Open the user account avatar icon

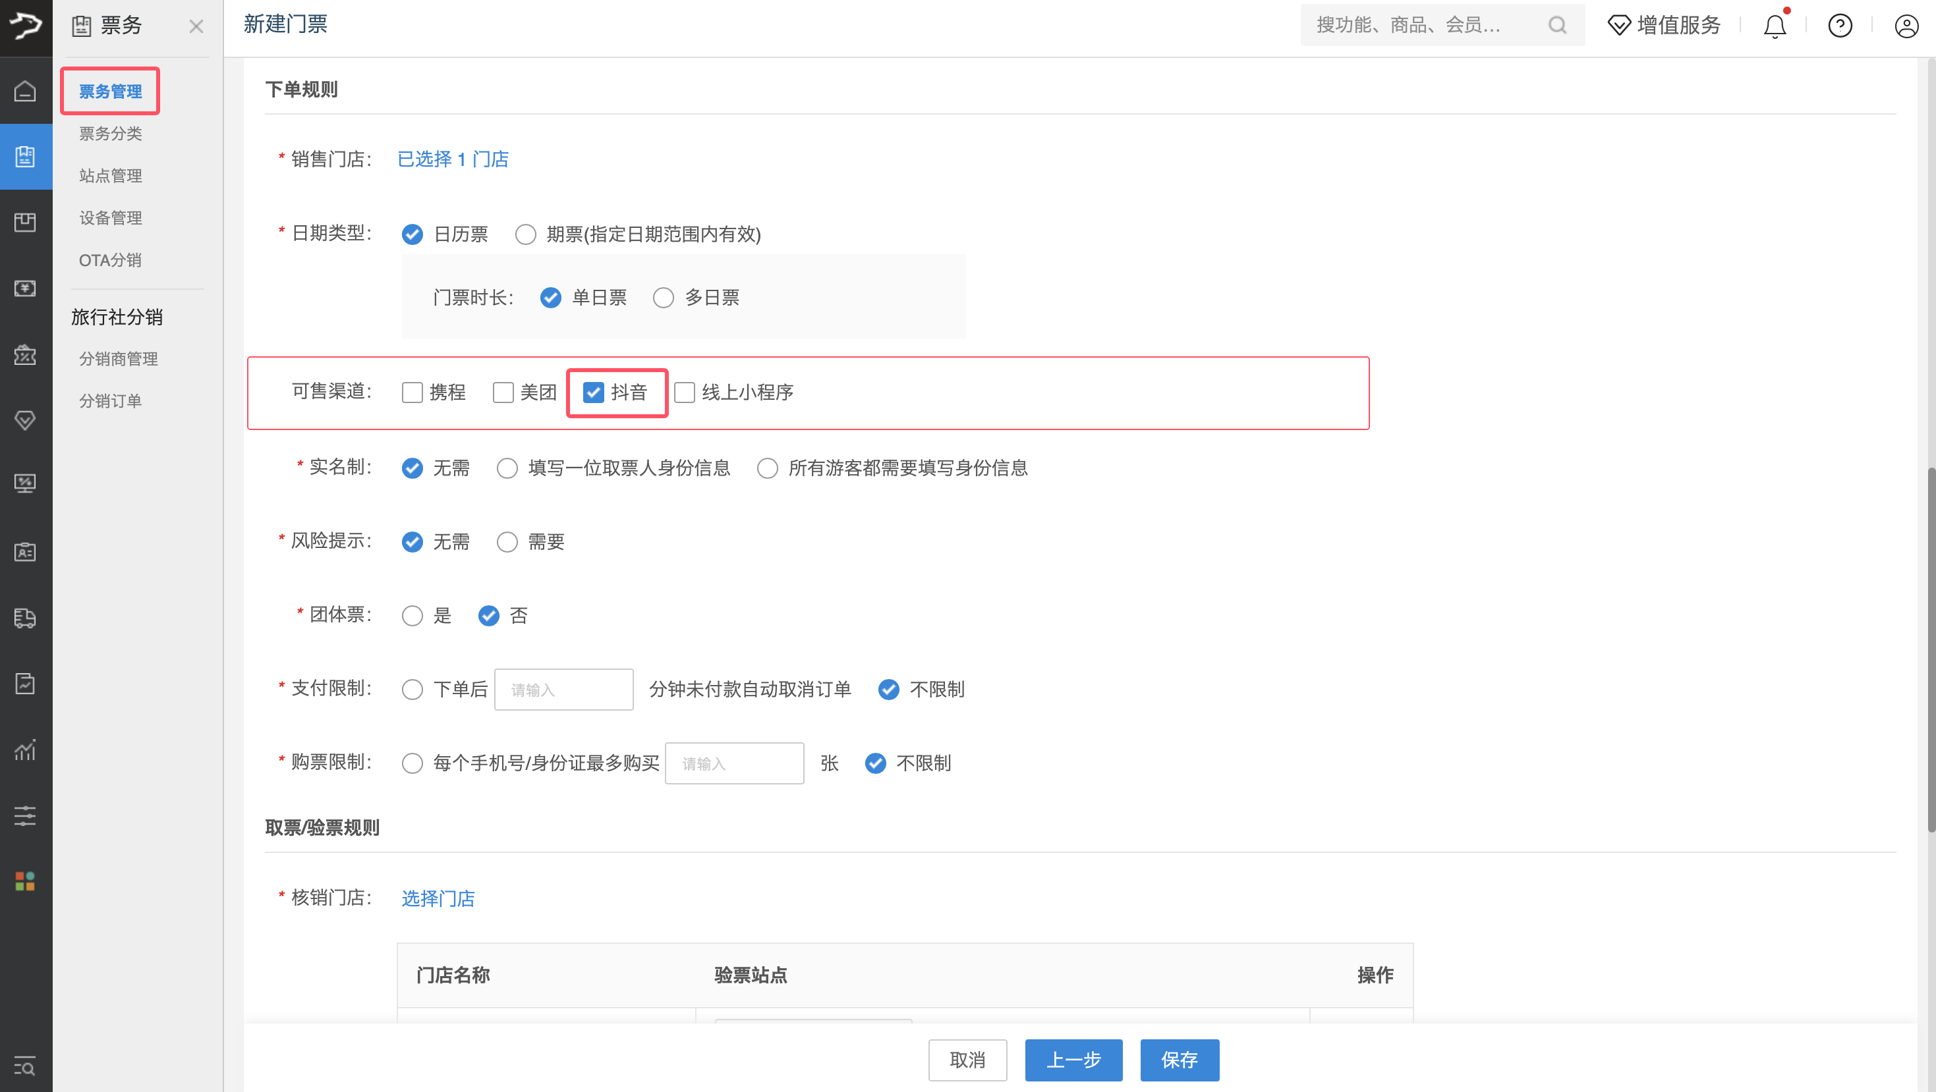[x=1906, y=26]
